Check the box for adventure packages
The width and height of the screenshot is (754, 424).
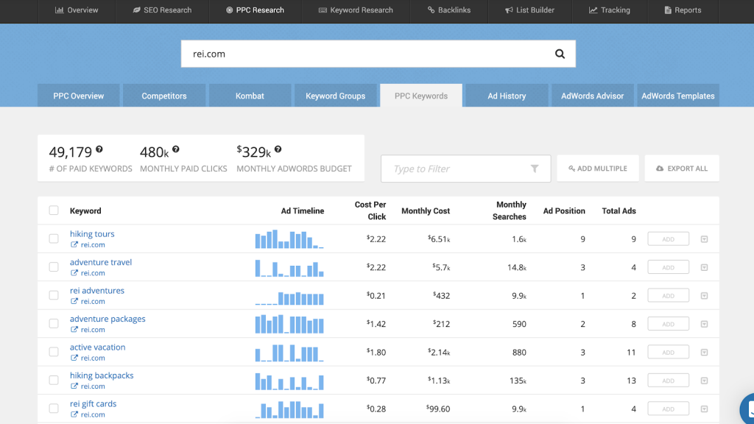click(x=53, y=324)
